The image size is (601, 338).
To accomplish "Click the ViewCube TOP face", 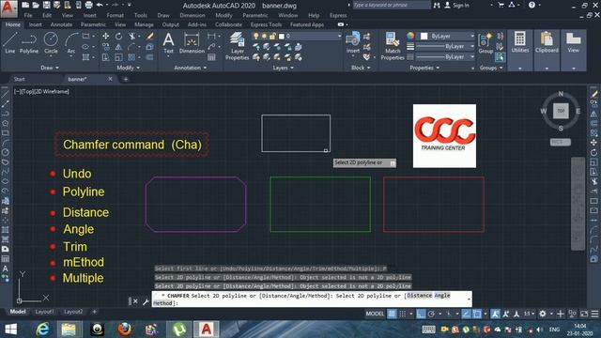I will 561,111.
